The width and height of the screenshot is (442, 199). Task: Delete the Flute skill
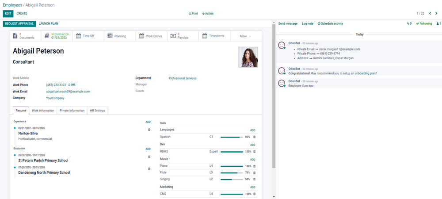tap(254, 173)
